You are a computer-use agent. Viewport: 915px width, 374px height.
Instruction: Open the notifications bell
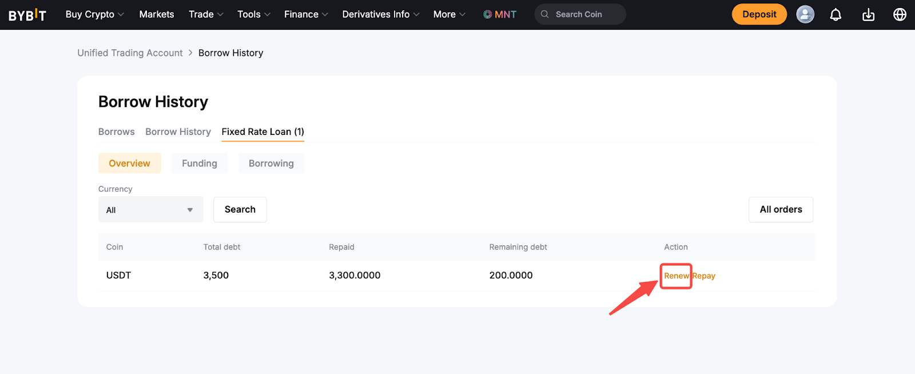tap(835, 15)
